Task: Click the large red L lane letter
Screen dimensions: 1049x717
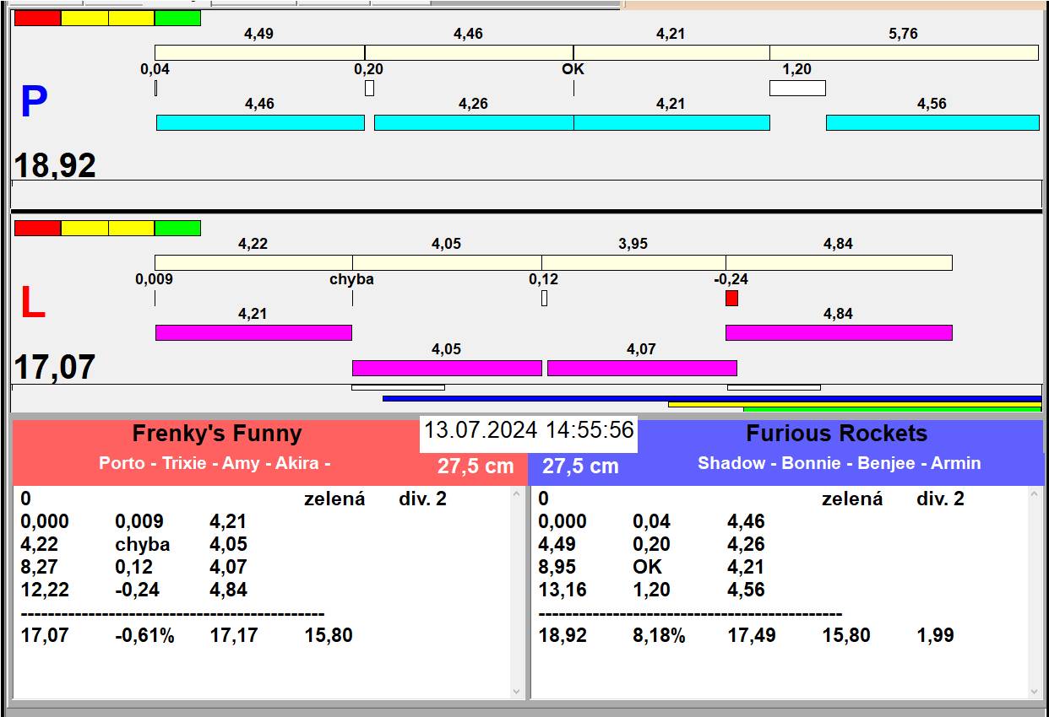Action: 32,304
